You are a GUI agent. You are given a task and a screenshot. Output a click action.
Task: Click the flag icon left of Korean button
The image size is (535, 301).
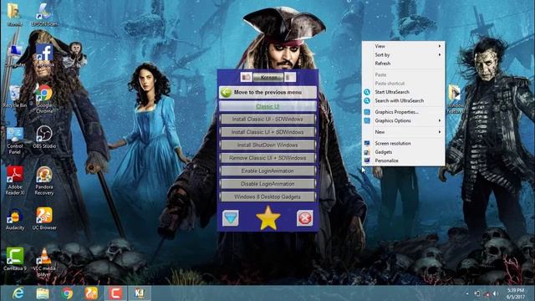246,78
